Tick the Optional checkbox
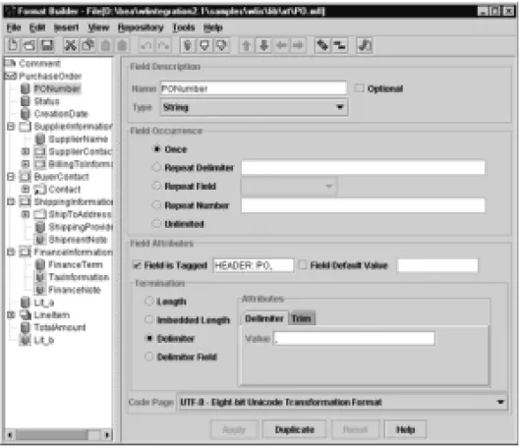 (x=359, y=88)
